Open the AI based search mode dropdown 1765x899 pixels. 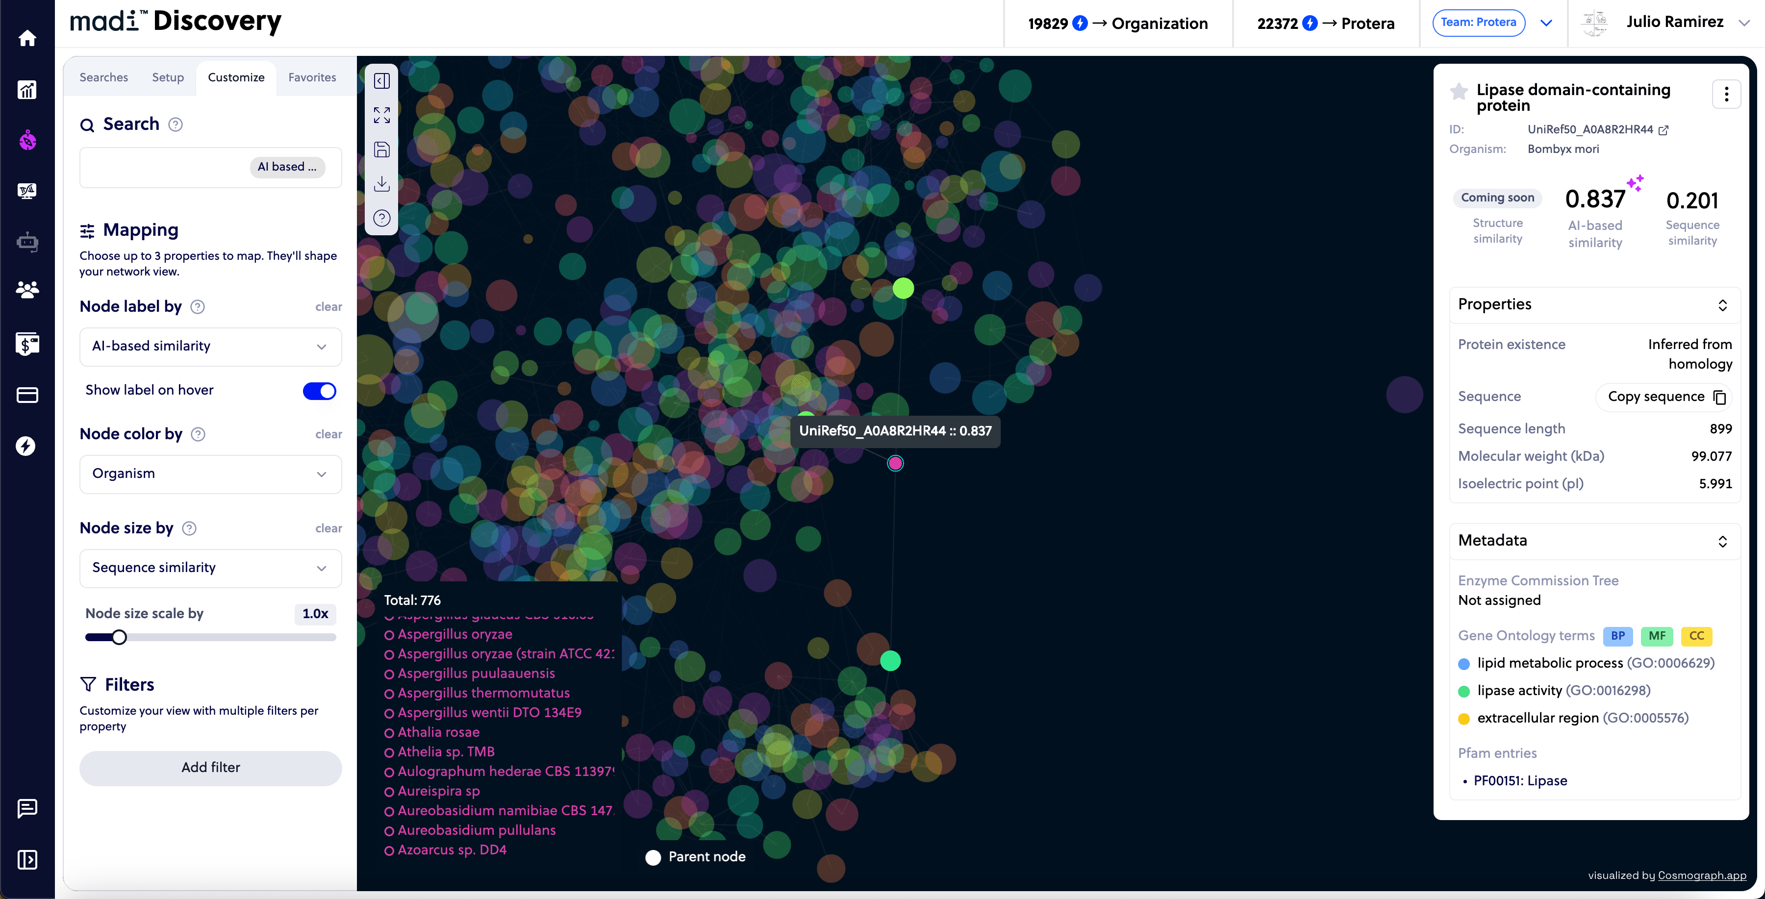pyautogui.click(x=287, y=167)
